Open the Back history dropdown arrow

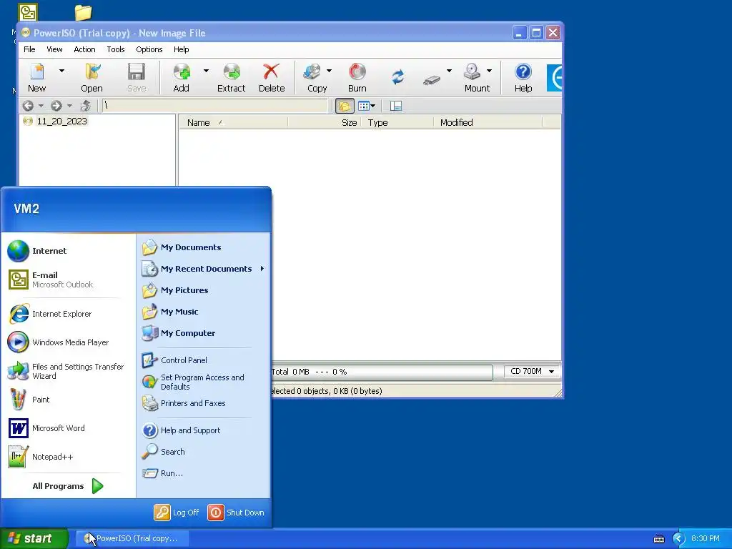pos(41,106)
